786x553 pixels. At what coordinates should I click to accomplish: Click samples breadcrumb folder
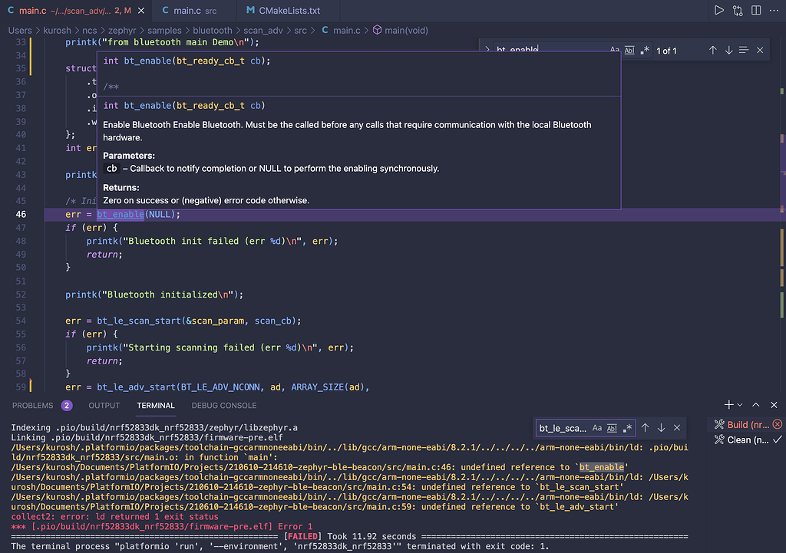[164, 31]
